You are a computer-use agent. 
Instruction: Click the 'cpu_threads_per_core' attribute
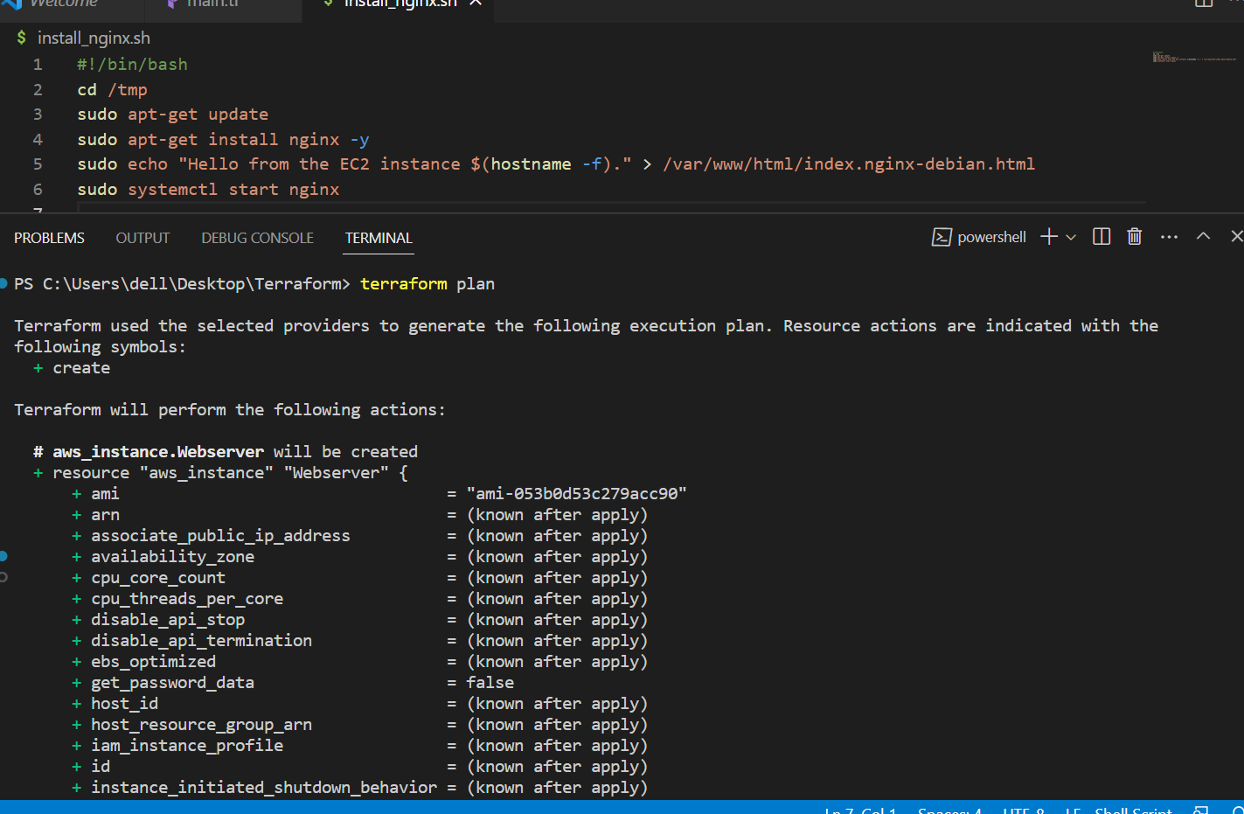[x=187, y=598]
